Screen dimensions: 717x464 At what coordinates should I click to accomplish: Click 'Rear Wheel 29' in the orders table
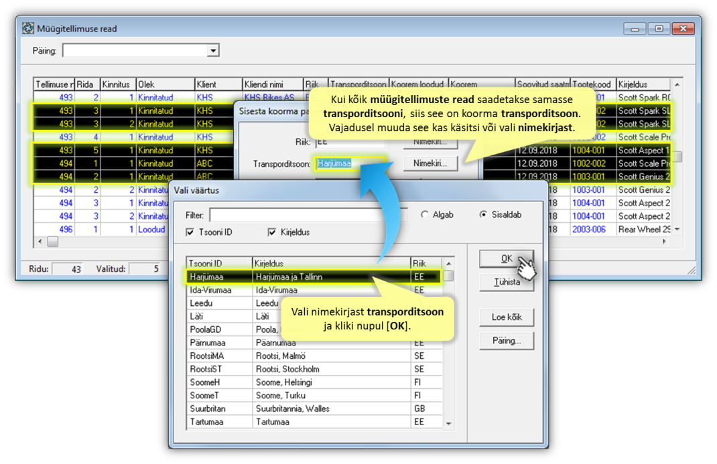[x=644, y=229]
